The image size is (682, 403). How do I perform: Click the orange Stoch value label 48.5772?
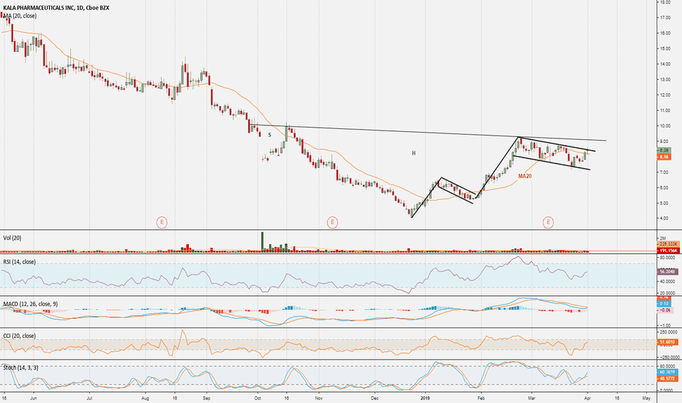pos(667,379)
